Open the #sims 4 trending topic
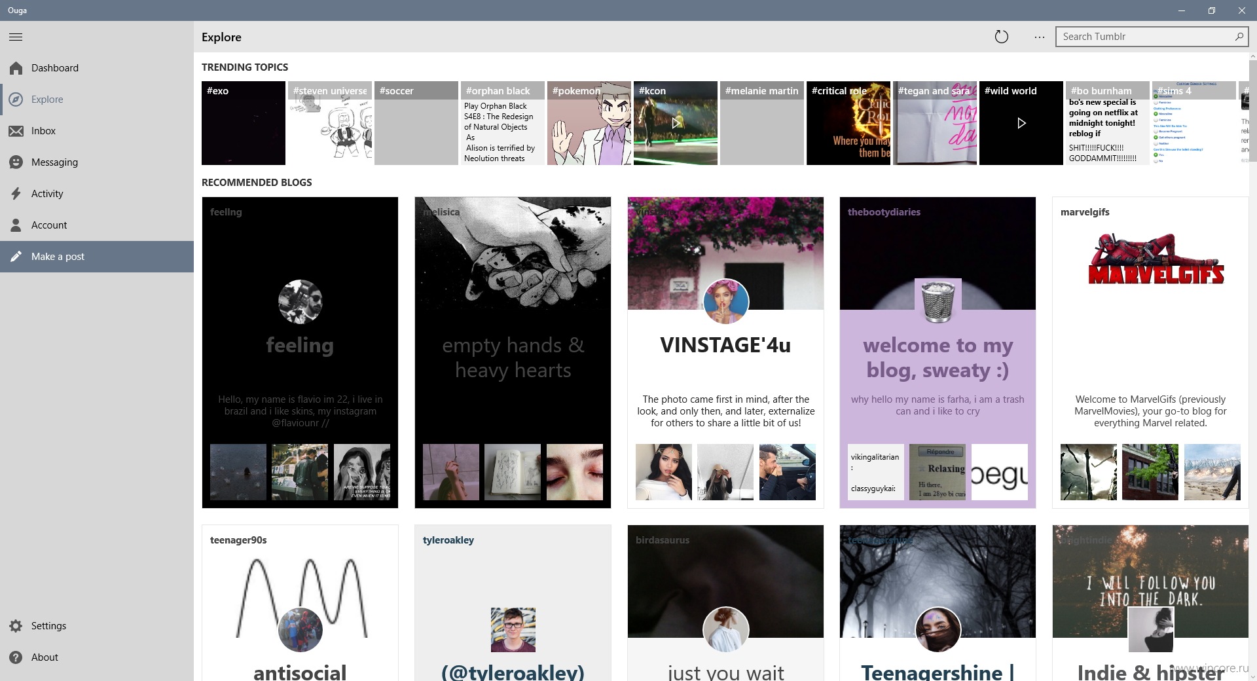This screenshot has height=681, width=1257. click(1194, 123)
